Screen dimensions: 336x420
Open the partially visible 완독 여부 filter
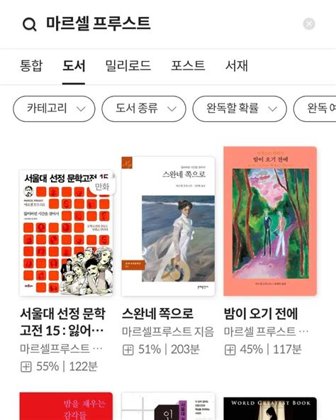(x=315, y=109)
